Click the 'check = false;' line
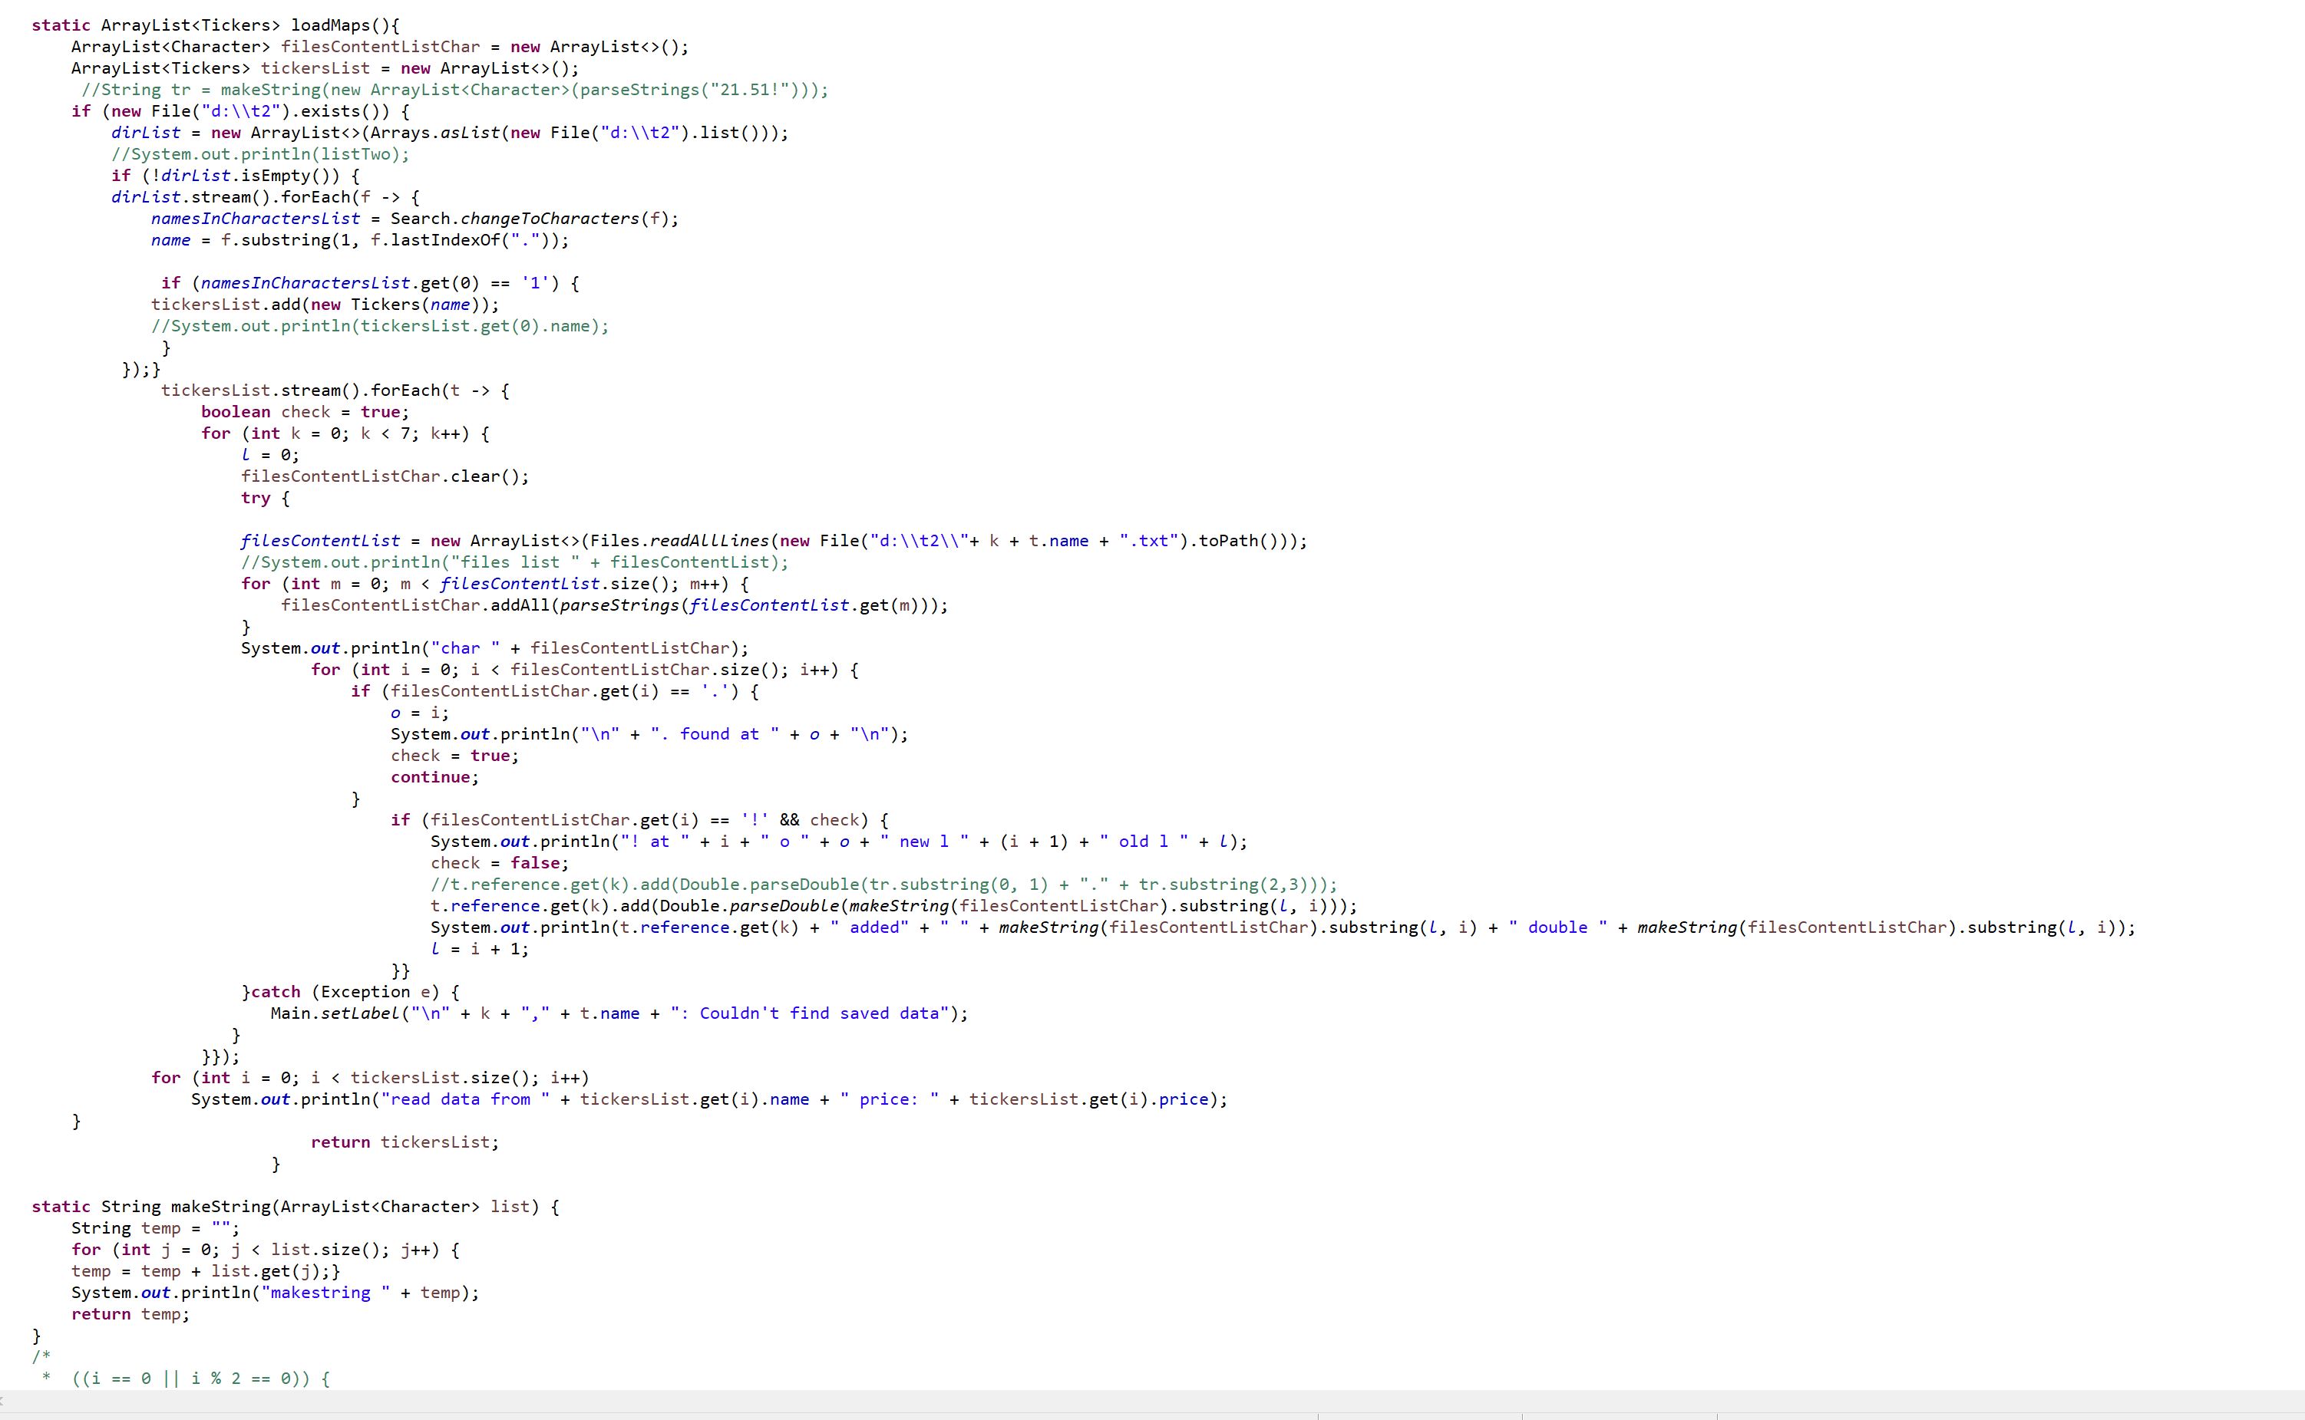 click(500, 863)
